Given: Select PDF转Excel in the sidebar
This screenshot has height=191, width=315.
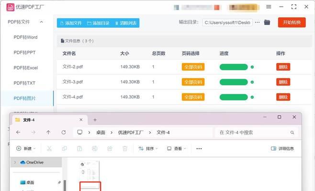Looking at the screenshot, I should pyautogui.click(x=26, y=68).
